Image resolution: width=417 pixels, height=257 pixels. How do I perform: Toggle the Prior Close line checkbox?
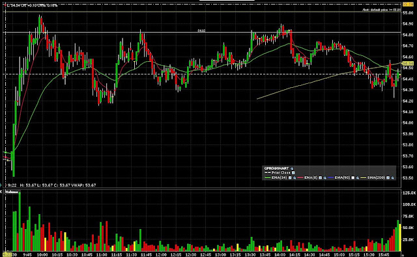point(293,173)
